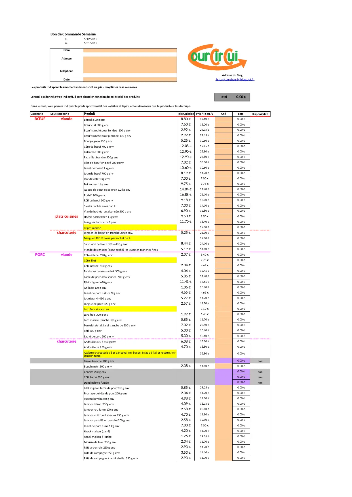The width and height of the screenshot is (352, 497).
Task: Click the Prix Unitaire column header
Action: [186, 114]
